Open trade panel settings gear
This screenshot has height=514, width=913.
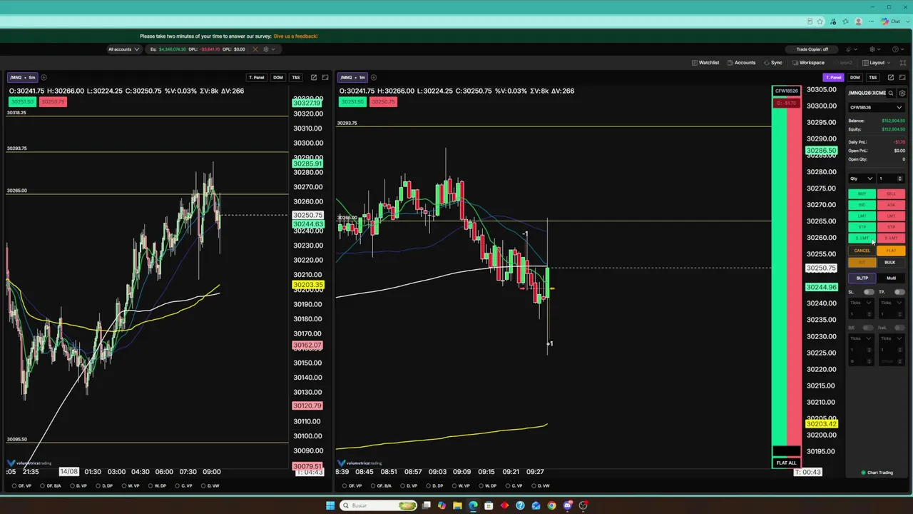click(x=902, y=93)
